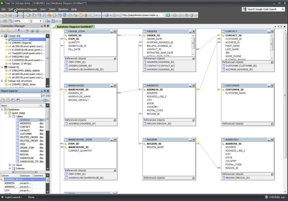The height and width of the screenshot is (201, 288).
Task: Pin the Connection Manager panel open
Action: click(x=45, y=26)
